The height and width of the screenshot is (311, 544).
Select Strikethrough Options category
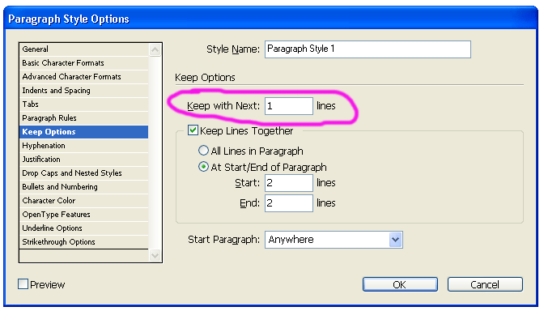pyautogui.click(x=84, y=242)
